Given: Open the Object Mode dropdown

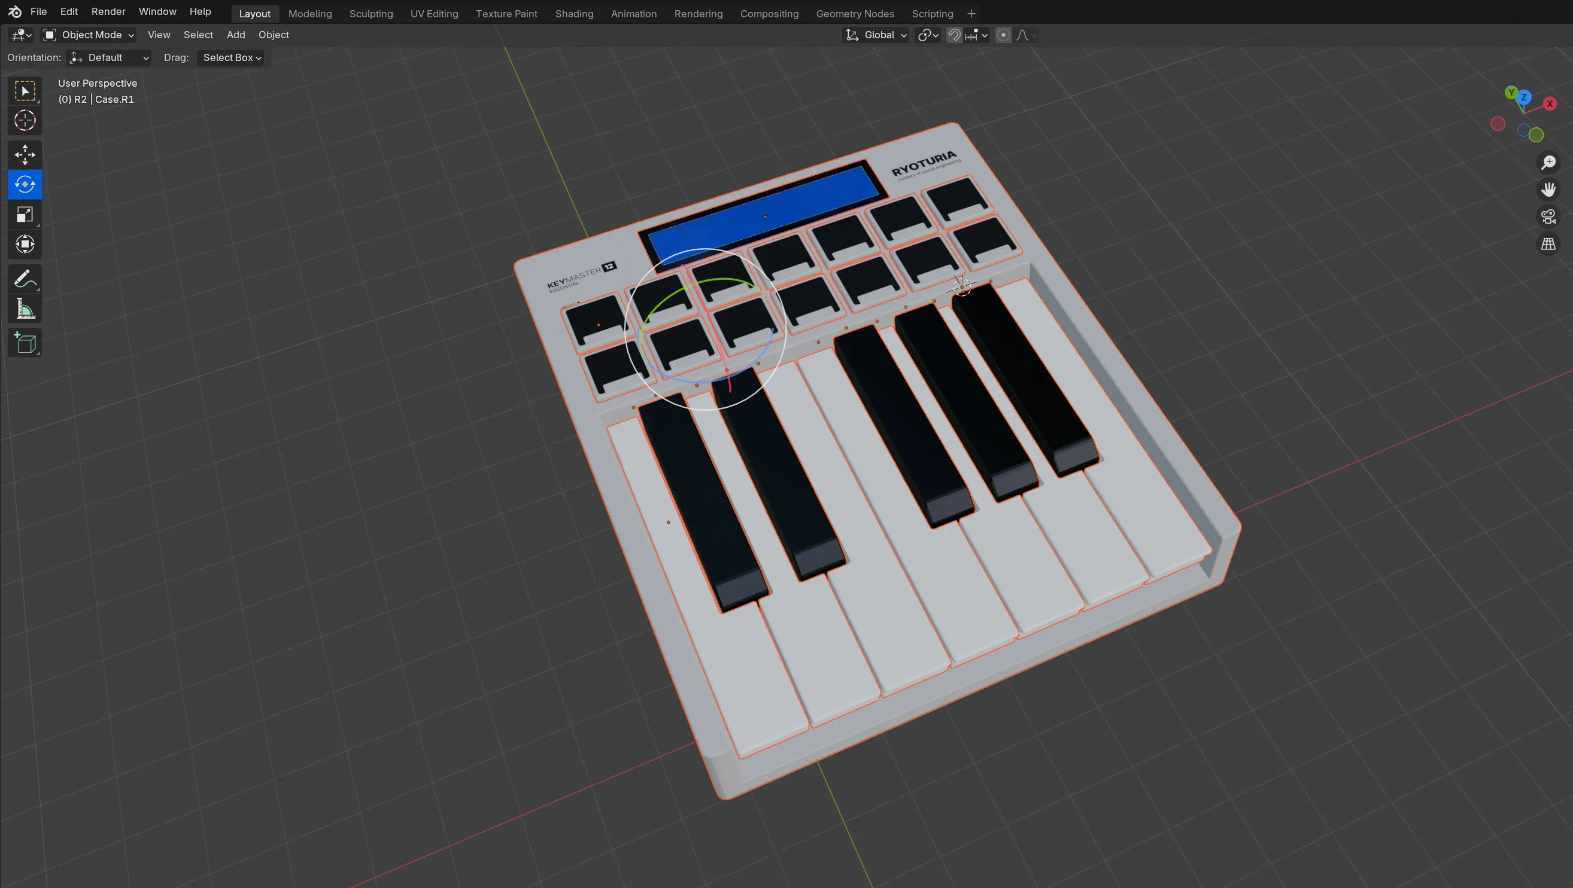Looking at the screenshot, I should (88, 35).
